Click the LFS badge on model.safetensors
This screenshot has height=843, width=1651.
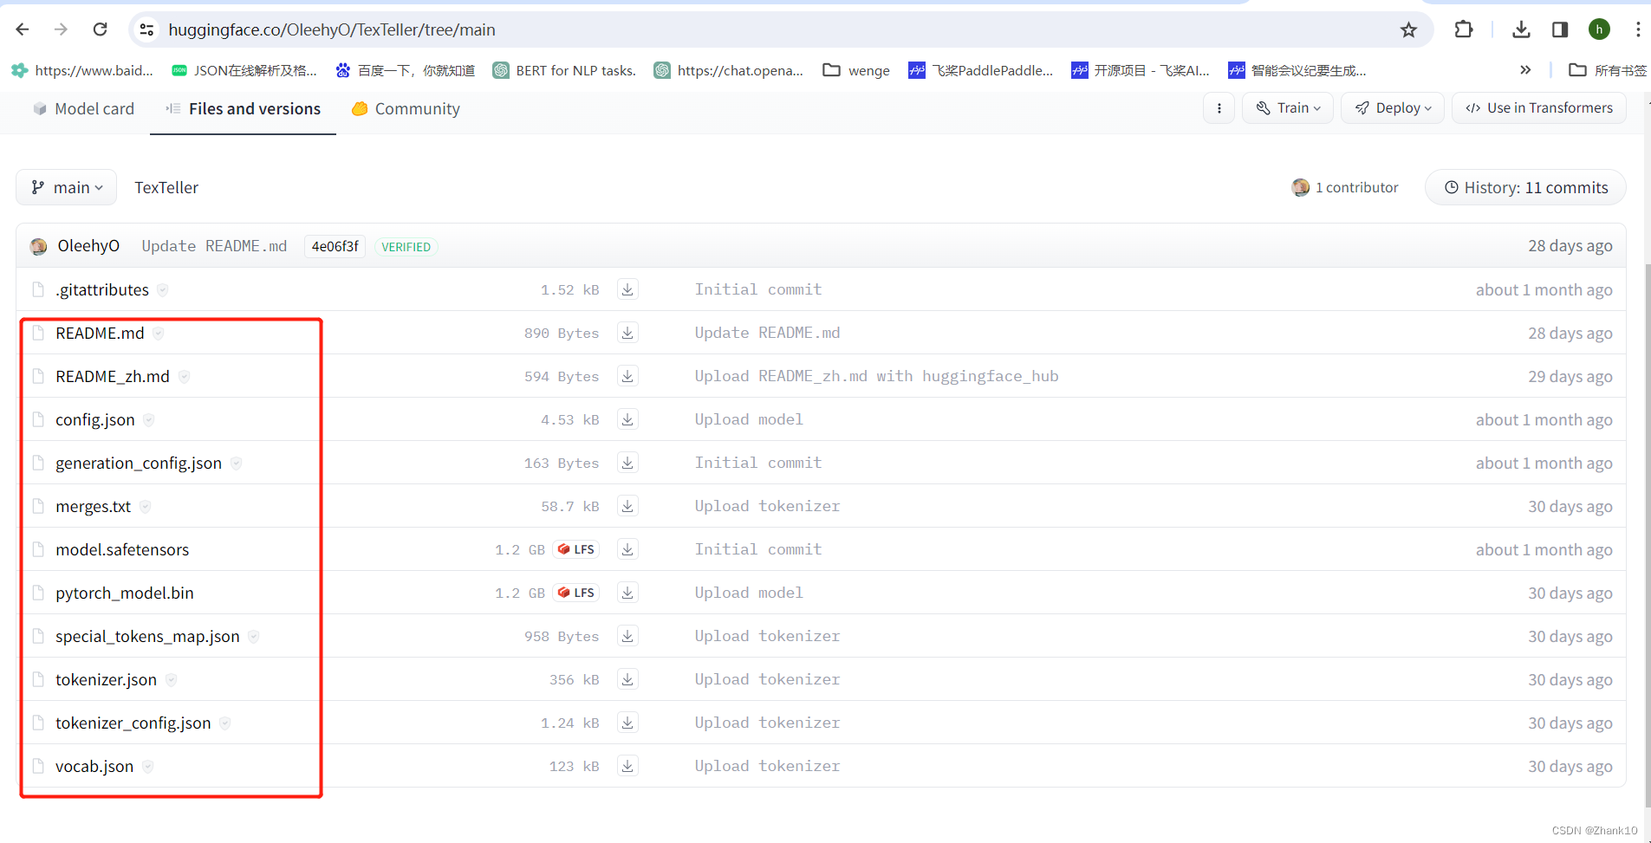point(576,549)
